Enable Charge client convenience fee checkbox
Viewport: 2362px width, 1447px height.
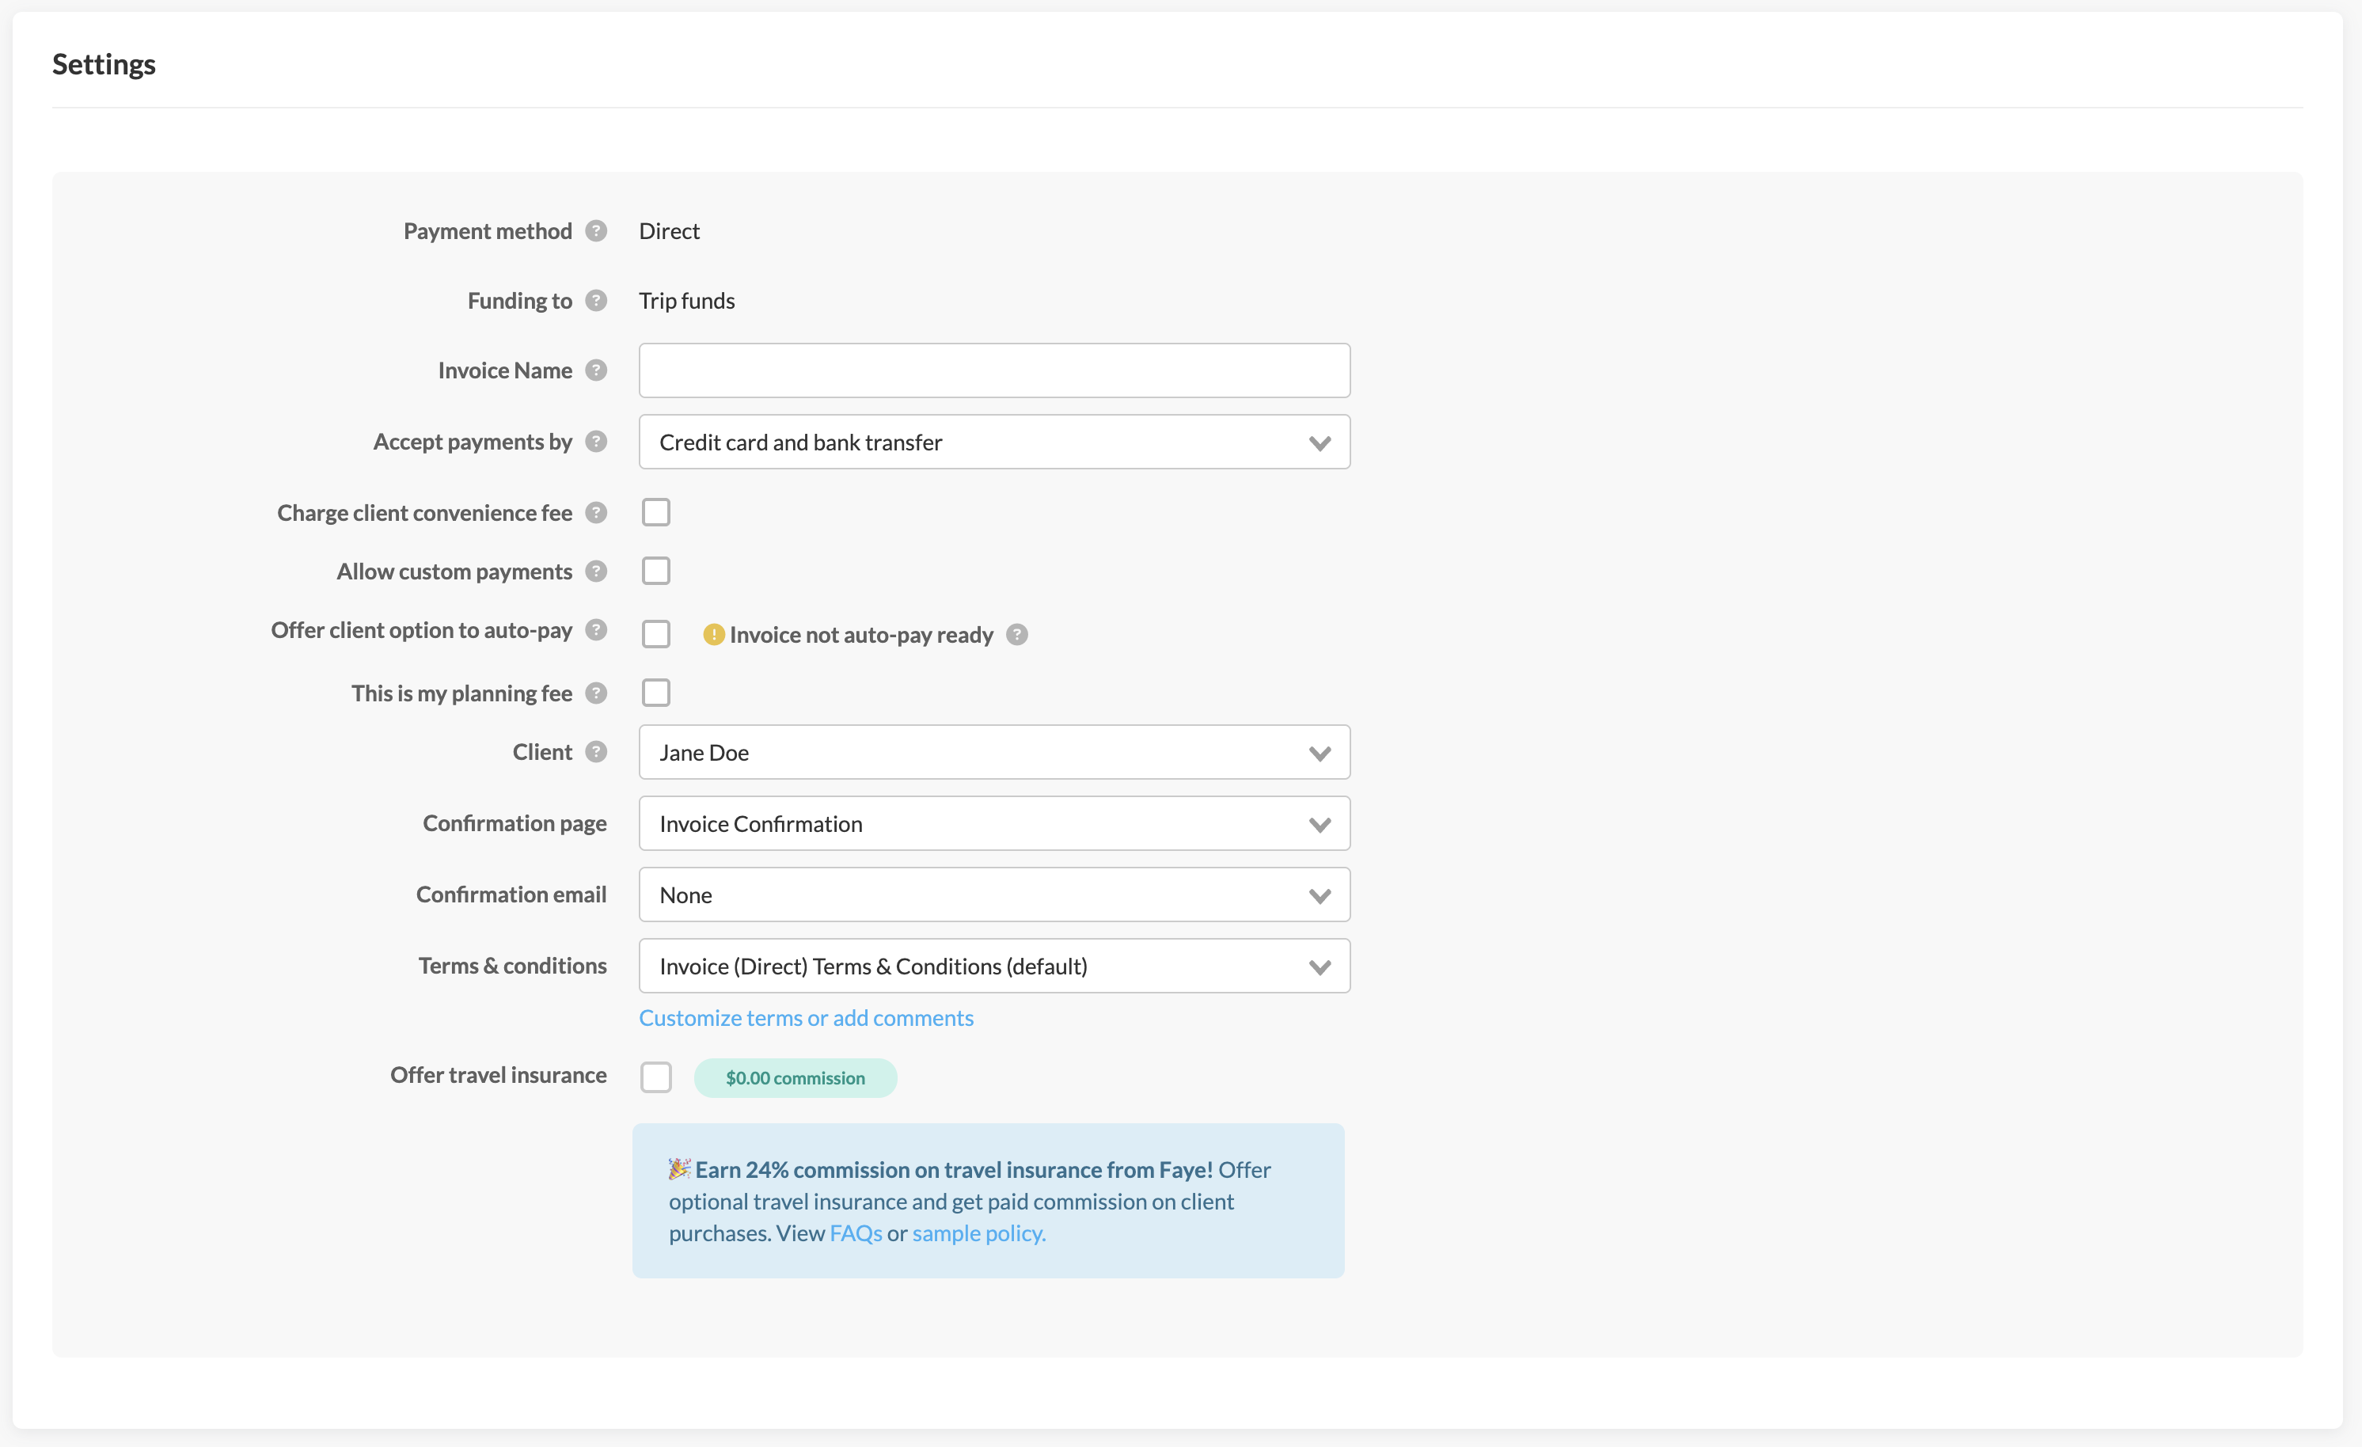655,513
